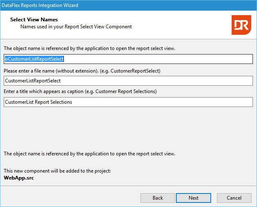Click the wizard title bar text
Screen dimensions: 257x207
40,5
